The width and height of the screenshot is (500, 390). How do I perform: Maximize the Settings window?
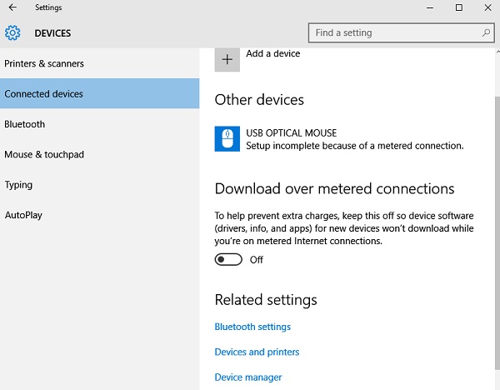[458, 7]
